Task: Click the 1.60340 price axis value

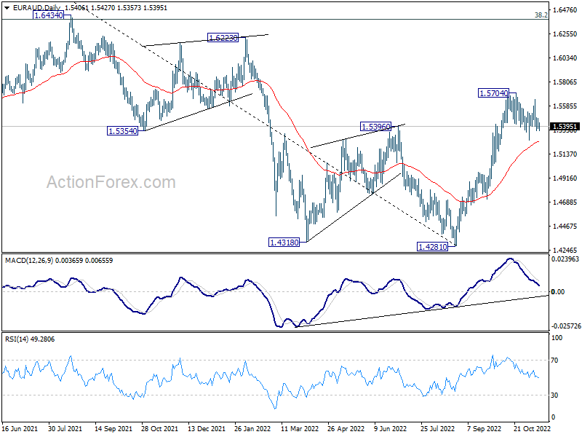Action: pos(565,58)
